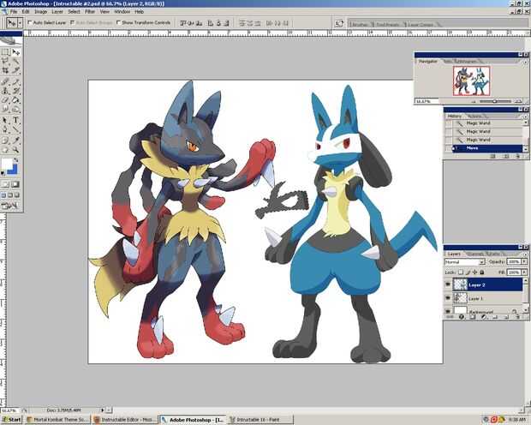Enable the Show Transform Controls checkbox

[118, 22]
